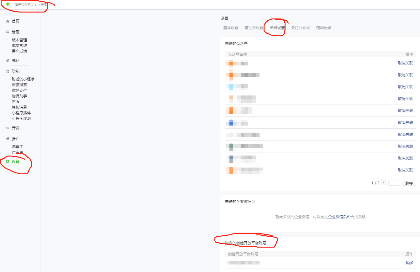
Task: Open 物流助手 in the sidebar
Action: pyautogui.click(x=19, y=96)
